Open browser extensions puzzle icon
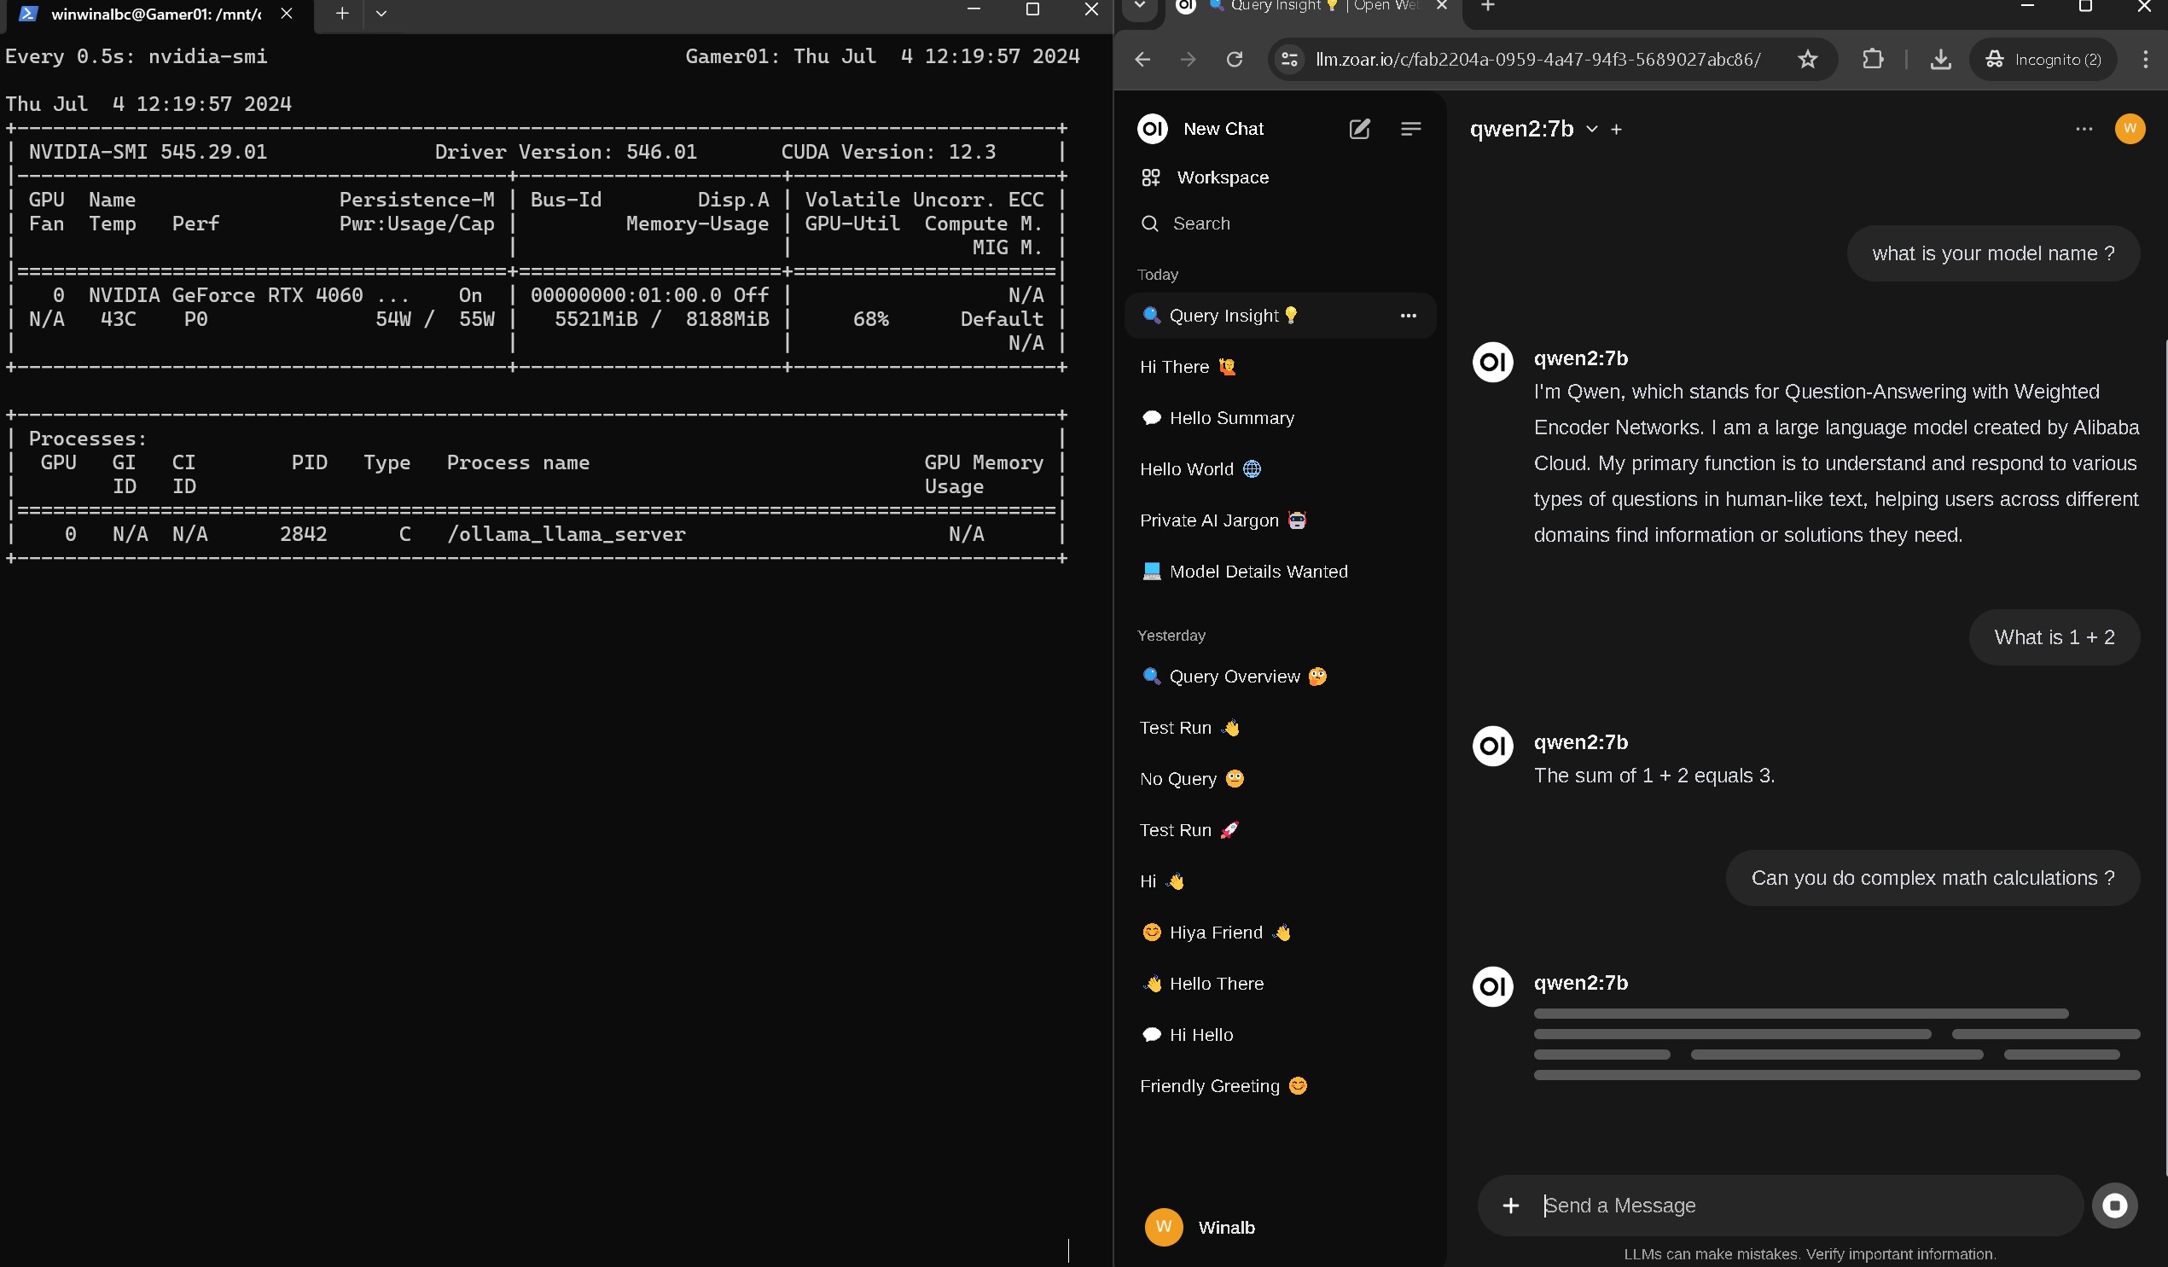The width and height of the screenshot is (2168, 1267). tap(1872, 60)
